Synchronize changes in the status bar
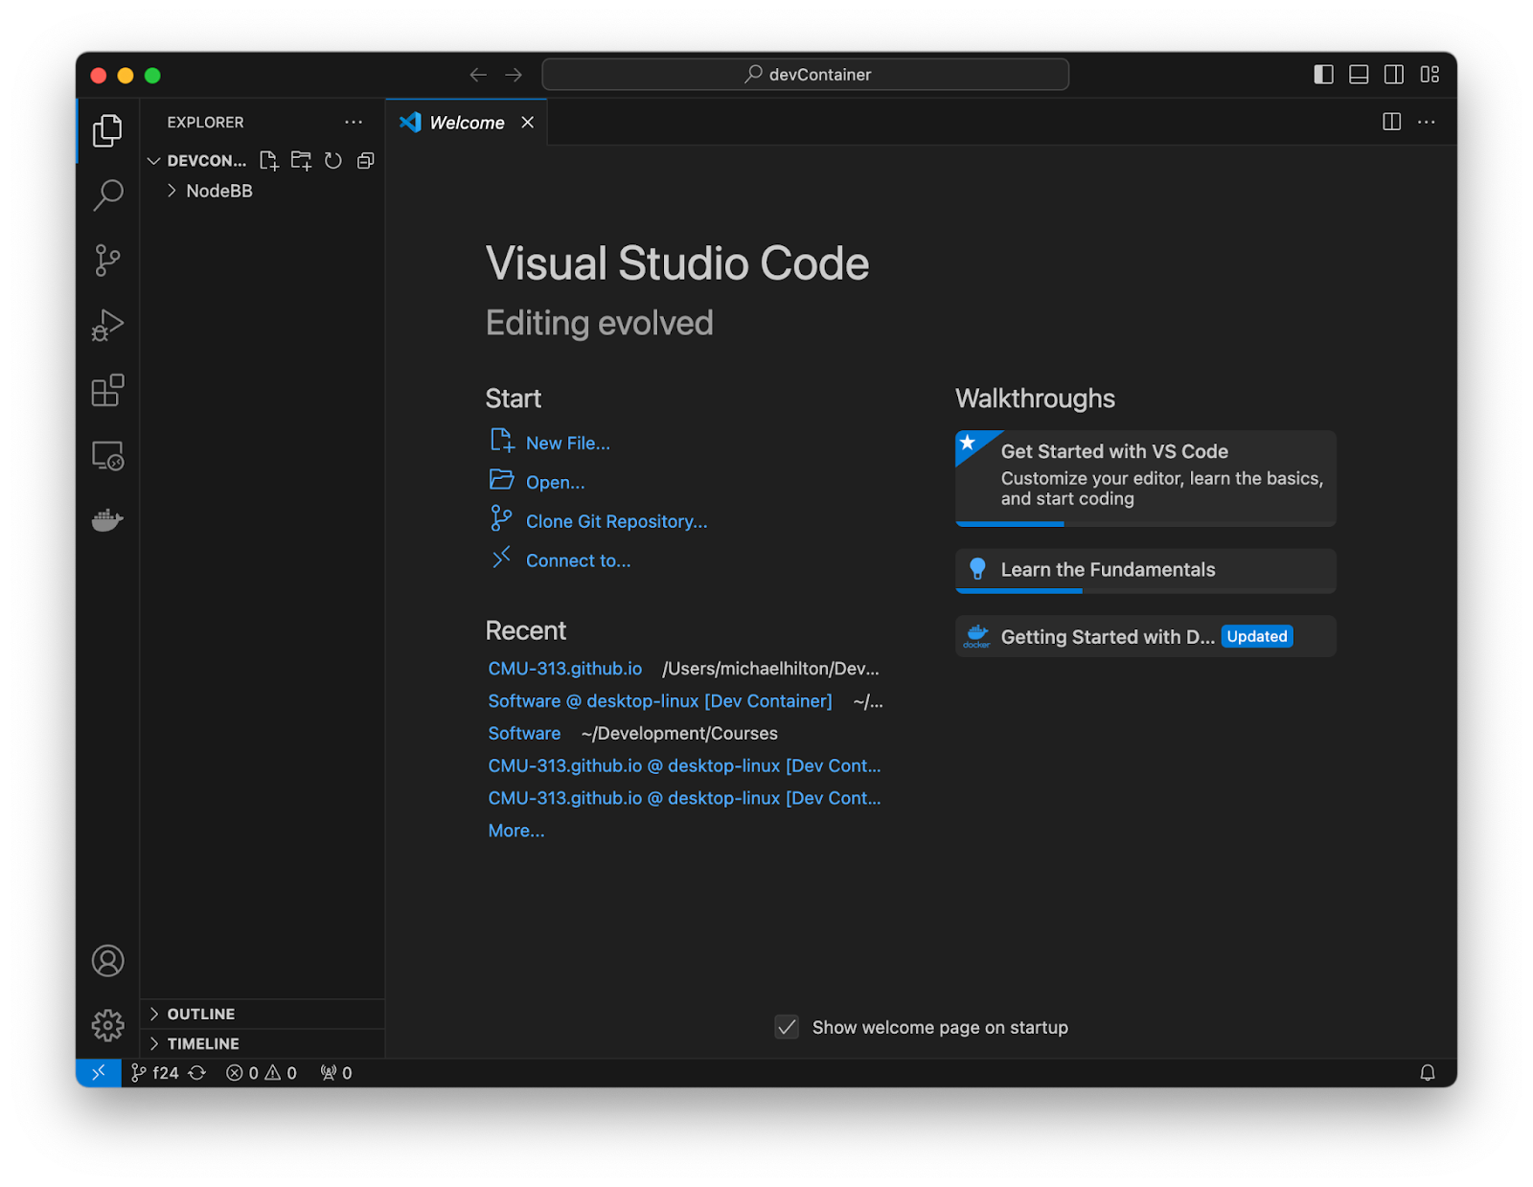Screen dimensions: 1533x1187 pyautogui.click(x=197, y=1073)
